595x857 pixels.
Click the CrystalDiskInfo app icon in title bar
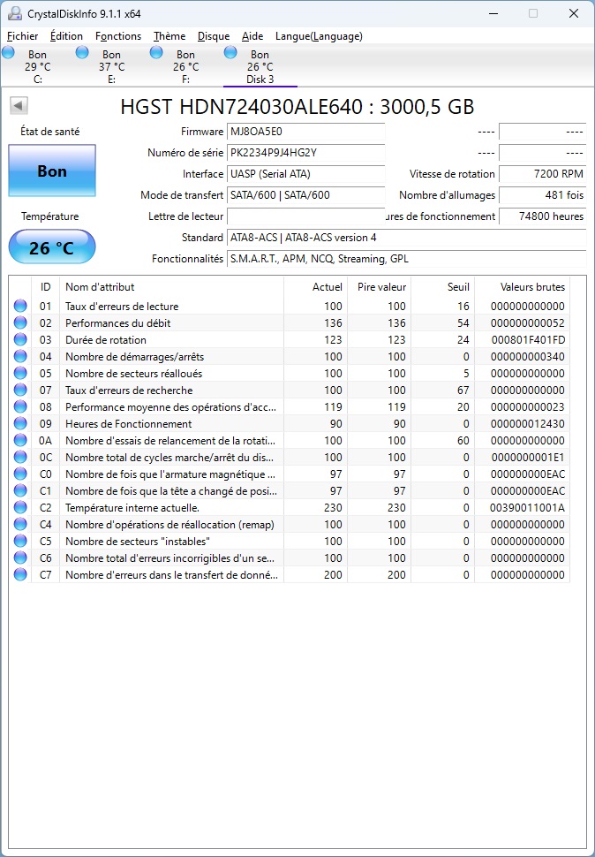pyautogui.click(x=14, y=13)
